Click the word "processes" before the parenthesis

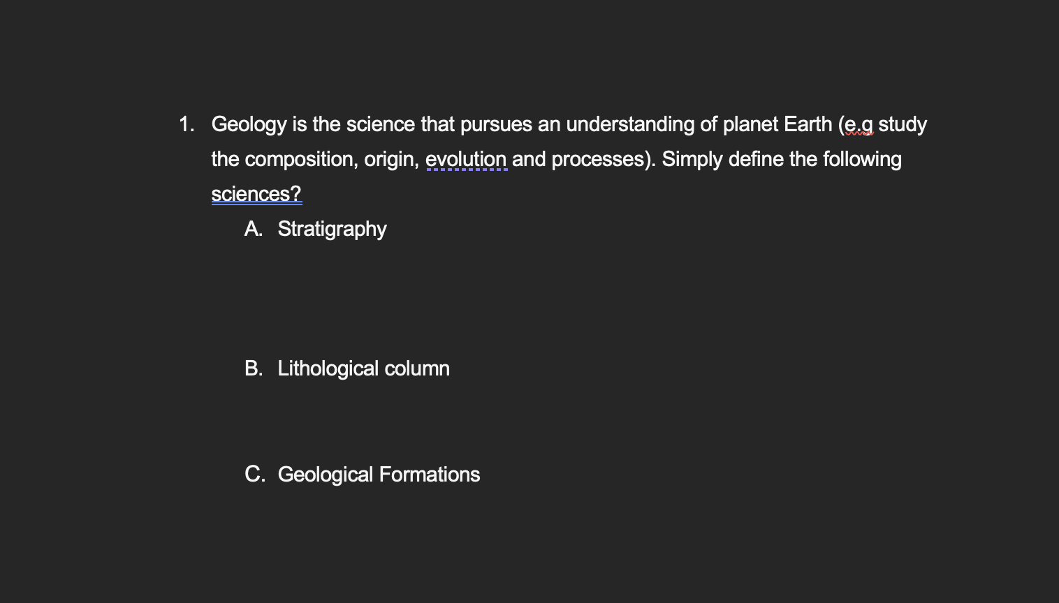tap(597, 160)
